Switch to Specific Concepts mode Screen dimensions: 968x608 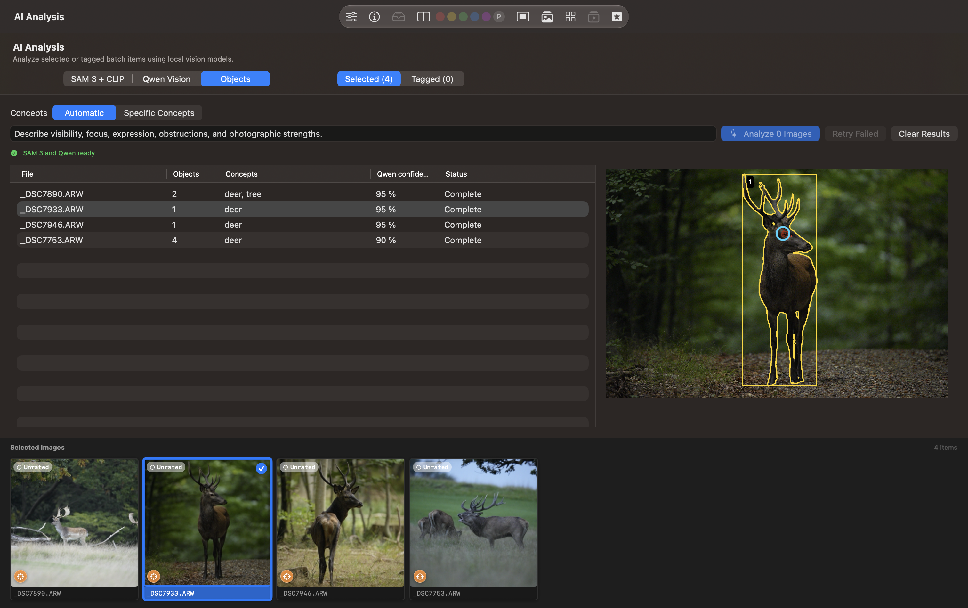159,113
